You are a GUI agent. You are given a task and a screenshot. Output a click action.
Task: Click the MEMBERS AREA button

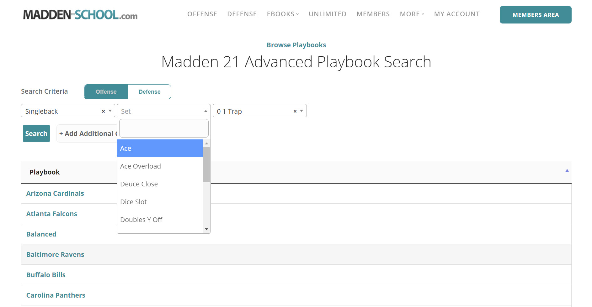point(536,15)
